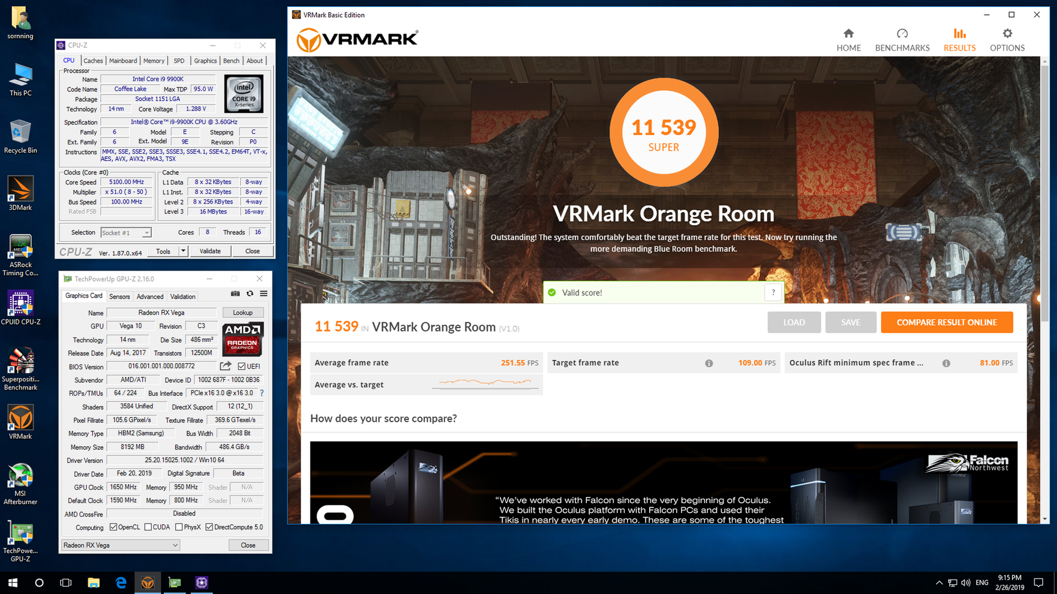Select the TechPowerUp GPU-Z desktop icon
The image size is (1057, 594).
click(x=20, y=542)
